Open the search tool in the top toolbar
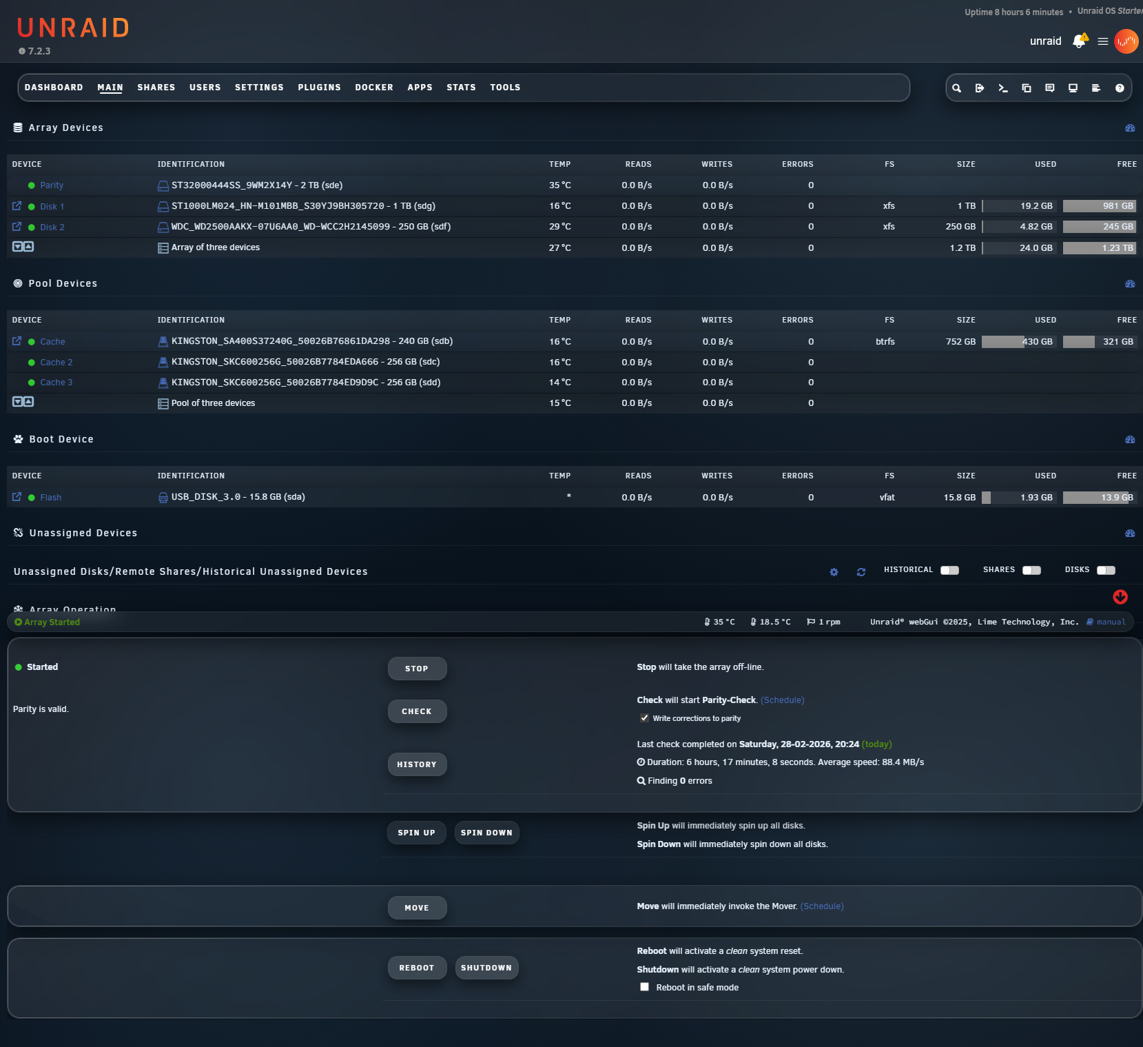 point(956,88)
